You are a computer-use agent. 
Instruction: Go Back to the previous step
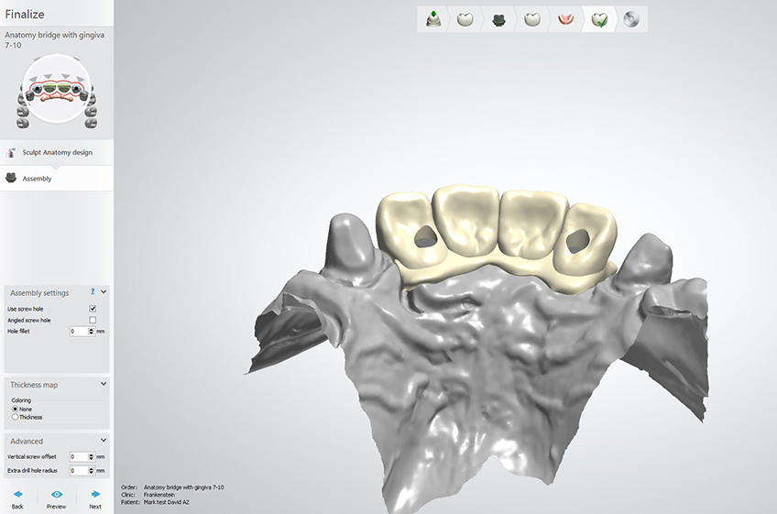pyautogui.click(x=17, y=498)
